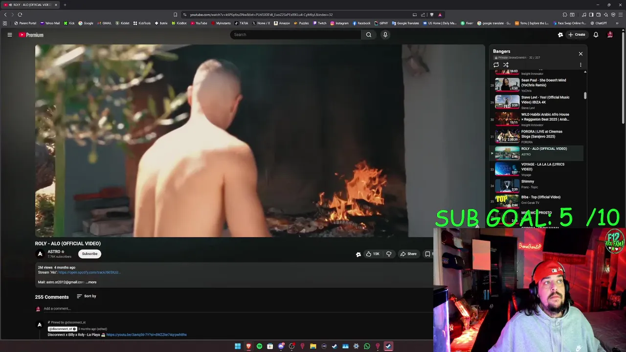Click the browser address bar URL

261,15
